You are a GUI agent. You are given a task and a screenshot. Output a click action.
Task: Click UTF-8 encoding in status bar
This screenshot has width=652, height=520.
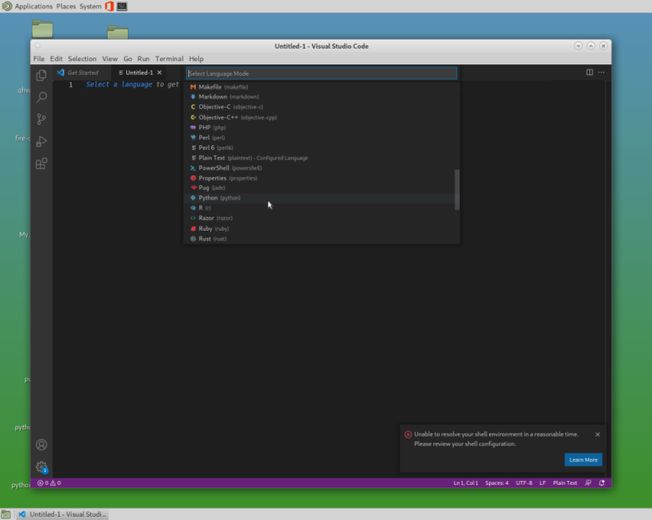tap(524, 483)
